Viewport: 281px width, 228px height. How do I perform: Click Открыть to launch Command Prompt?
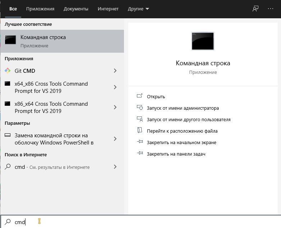(x=156, y=96)
